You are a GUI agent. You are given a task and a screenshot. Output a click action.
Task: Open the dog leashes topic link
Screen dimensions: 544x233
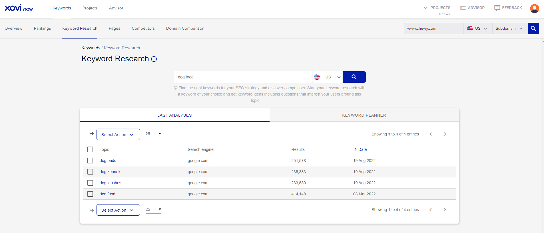111,183
